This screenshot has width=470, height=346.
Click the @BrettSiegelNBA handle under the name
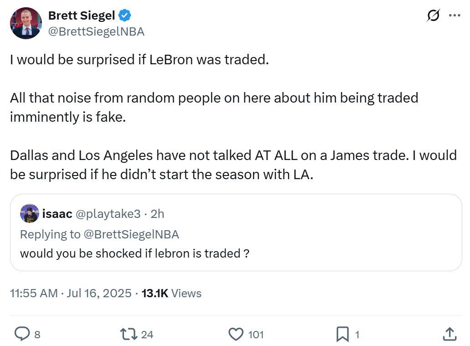(x=96, y=31)
